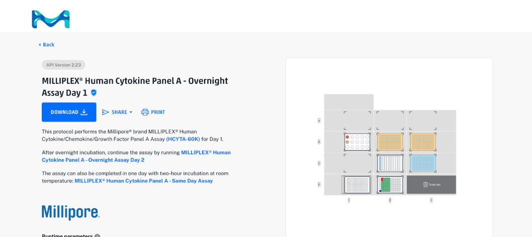Select the empty white plate in slot D1
The width and height of the screenshot is (532, 237).
(357, 185)
